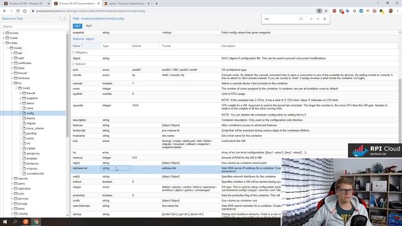The width and height of the screenshot is (402, 226).
Task: Open the extension icon with the red badge
Action: coord(341,11)
